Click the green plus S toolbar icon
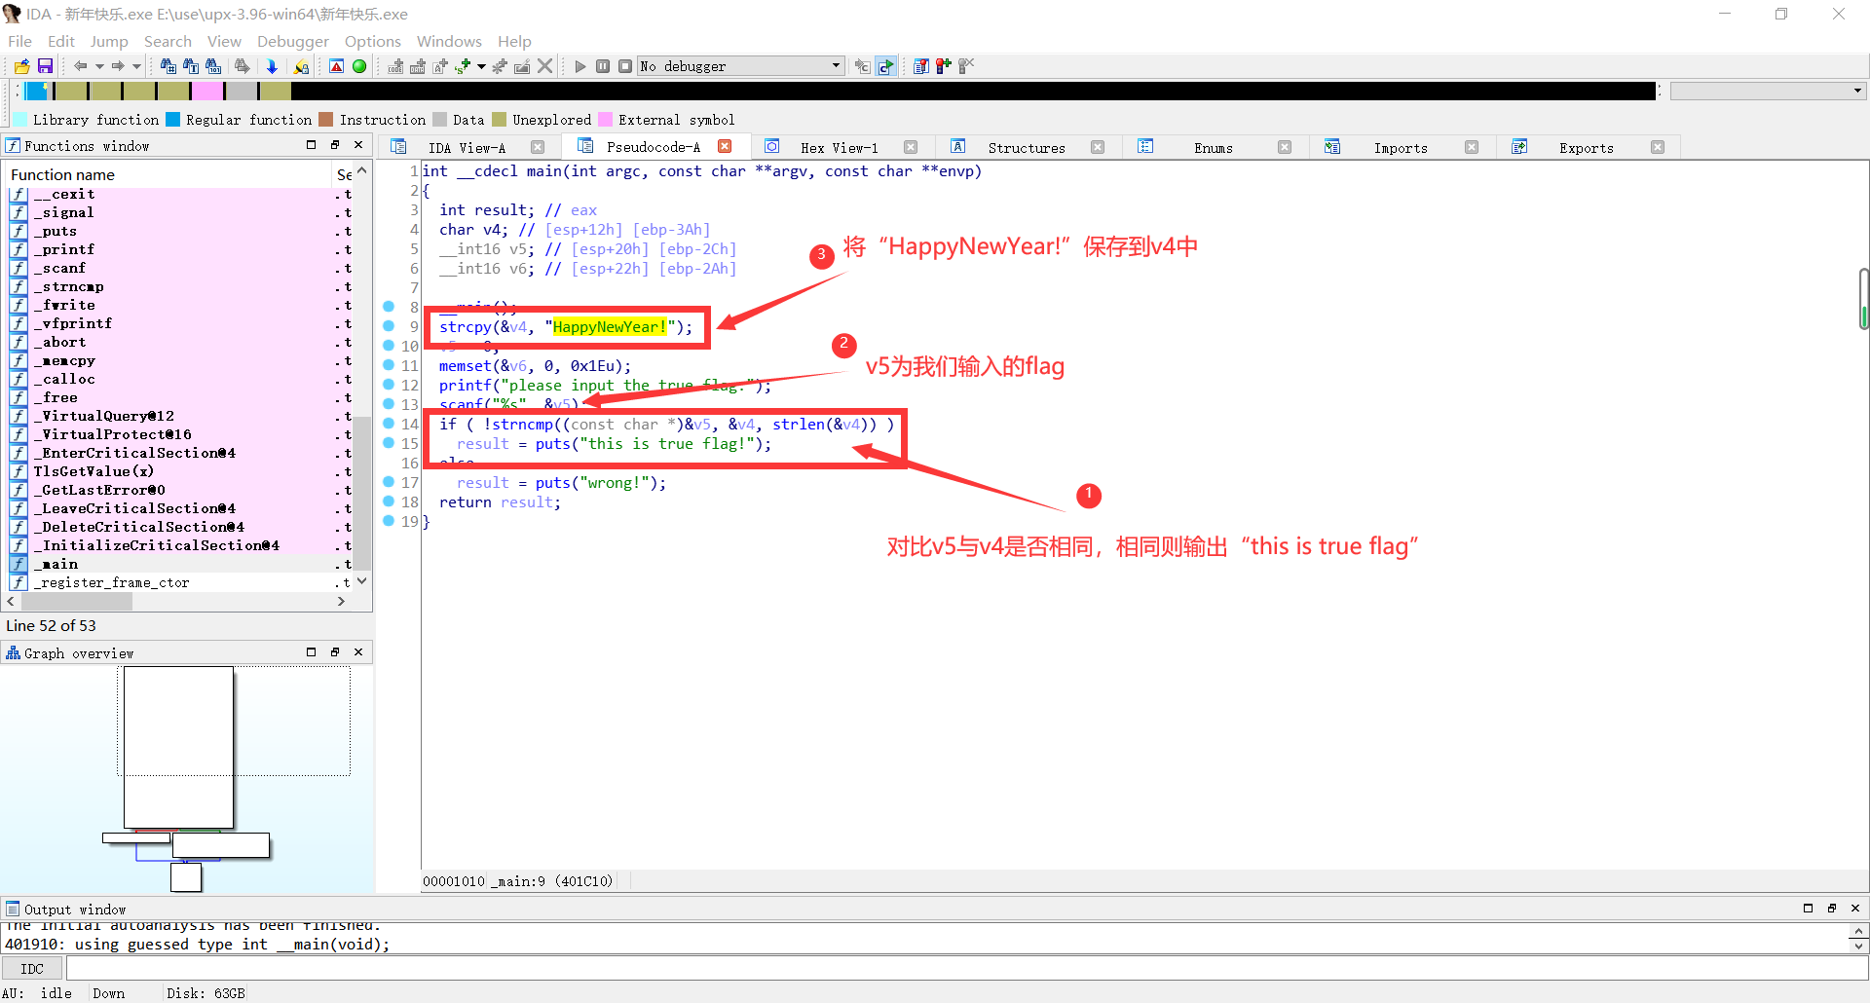This screenshot has width=1870, height=1003. [463, 66]
